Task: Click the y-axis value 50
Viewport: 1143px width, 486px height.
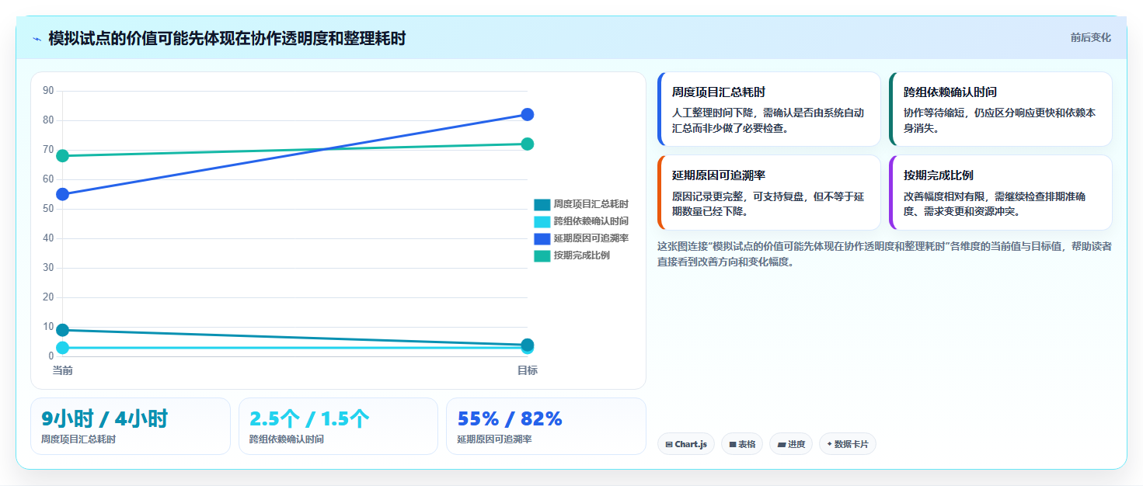Action: (48, 209)
